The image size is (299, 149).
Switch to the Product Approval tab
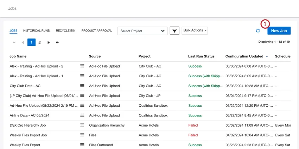click(x=97, y=31)
